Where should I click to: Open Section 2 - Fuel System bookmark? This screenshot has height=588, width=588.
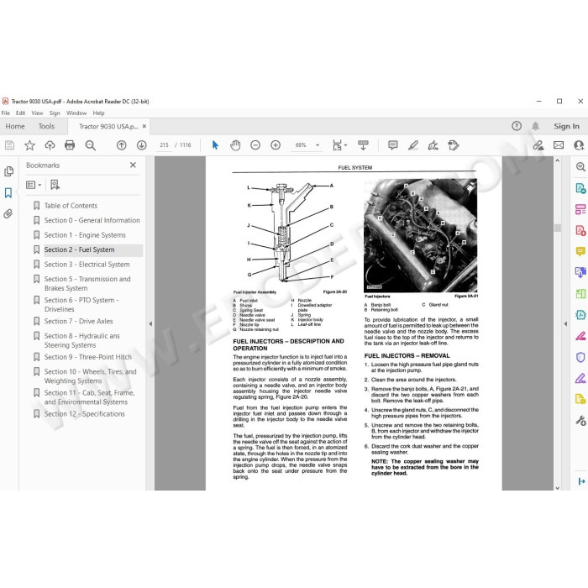click(x=79, y=249)
